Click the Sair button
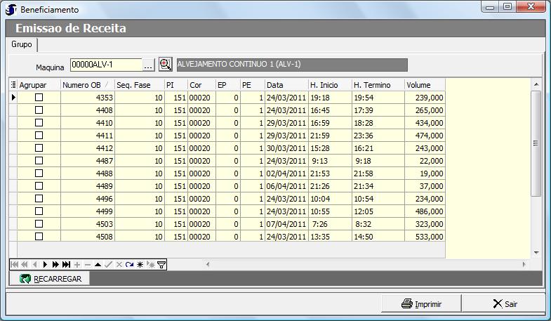The width and height of the screenshot is (551, 321). tap(504, 304)
